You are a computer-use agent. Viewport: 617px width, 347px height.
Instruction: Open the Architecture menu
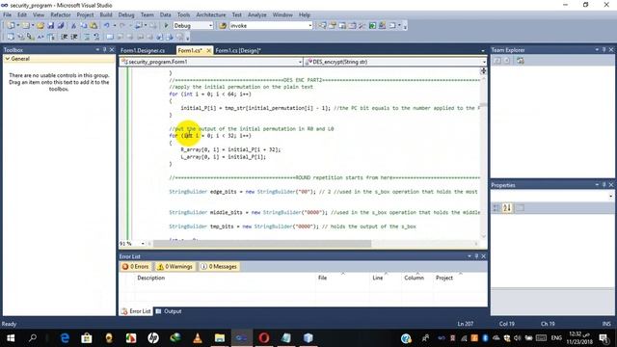210,14
